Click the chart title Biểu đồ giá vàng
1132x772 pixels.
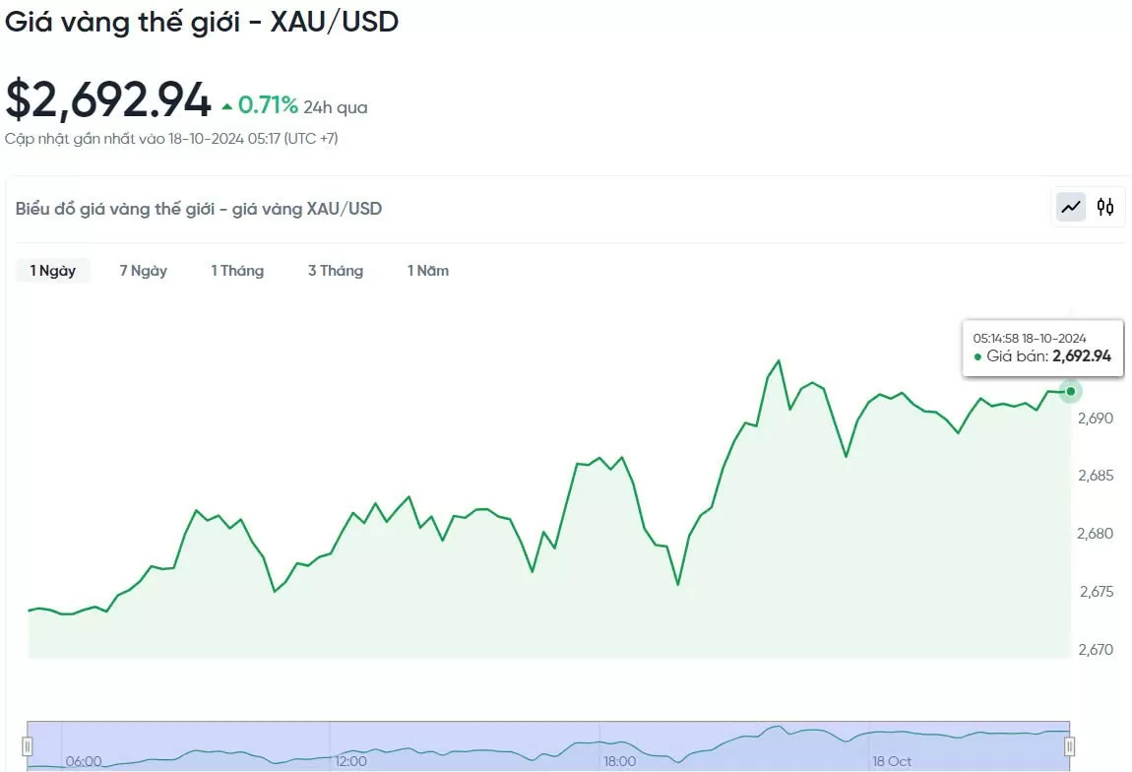click(x=199, y=209)
